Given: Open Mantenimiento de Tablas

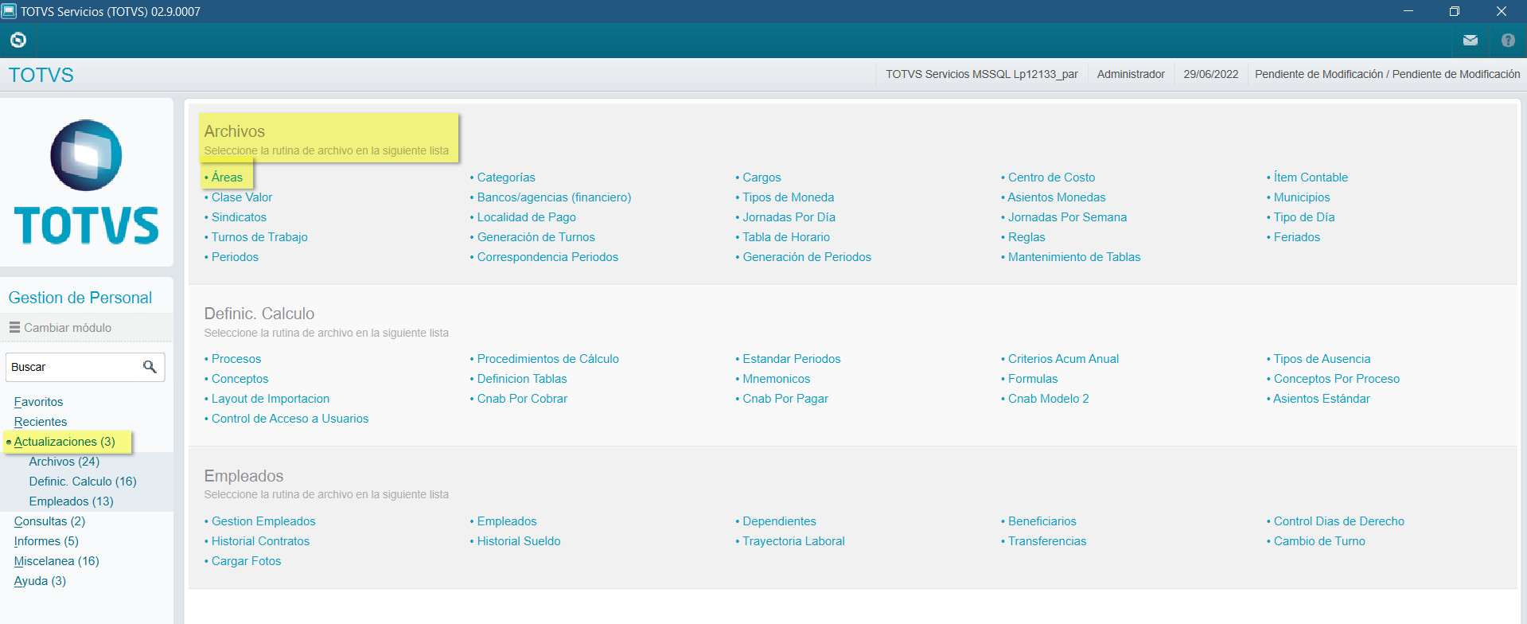Looking at the screenshot, I should click(1074, 257).
